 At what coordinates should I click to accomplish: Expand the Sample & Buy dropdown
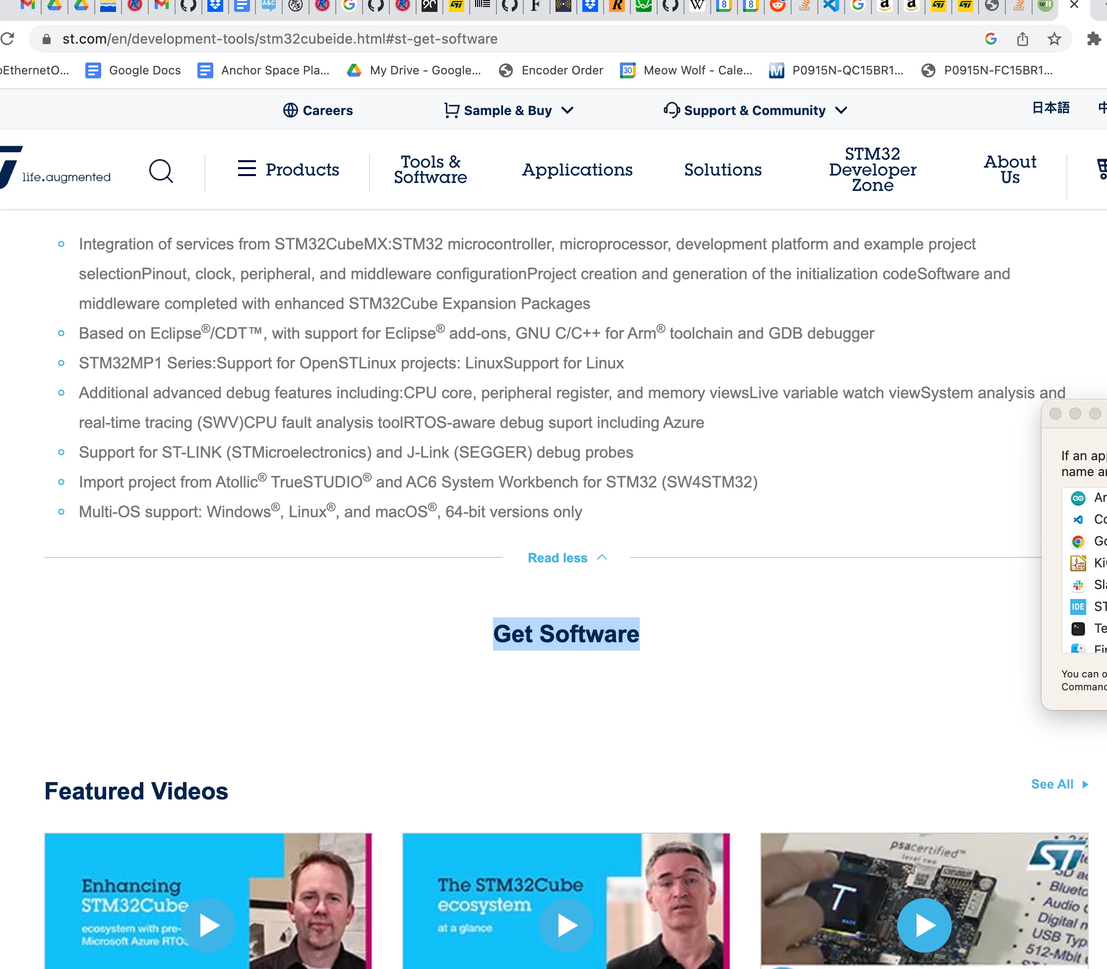pos(508,110)
